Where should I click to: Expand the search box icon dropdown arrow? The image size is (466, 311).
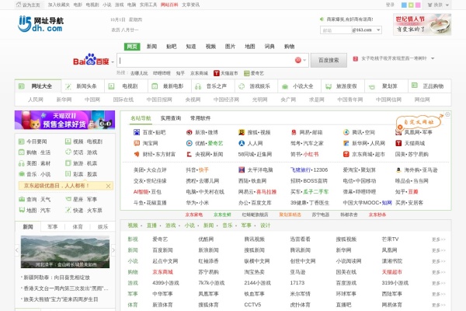tap(304, 60)
